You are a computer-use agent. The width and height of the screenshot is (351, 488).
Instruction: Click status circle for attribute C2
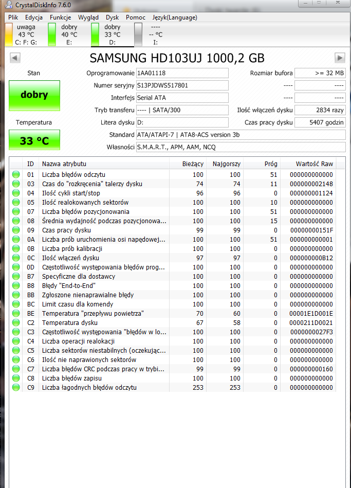click(x=16, y=323)
